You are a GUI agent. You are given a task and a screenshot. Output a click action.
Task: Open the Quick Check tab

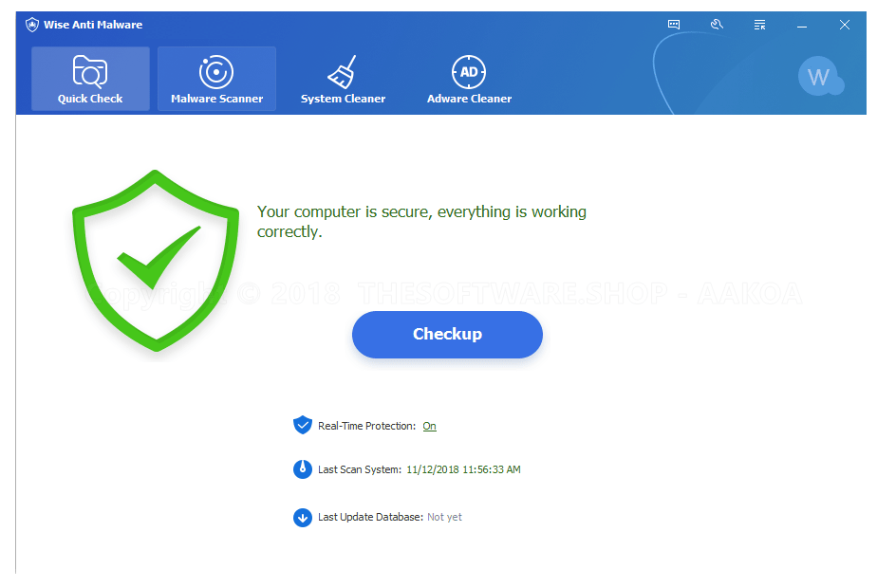point(90,79)
